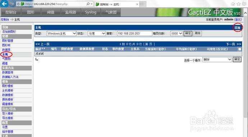This screenshot has height=137, width=248.
Task: Expand the 状态 任意 dropdown
Action: coord(97,33)
